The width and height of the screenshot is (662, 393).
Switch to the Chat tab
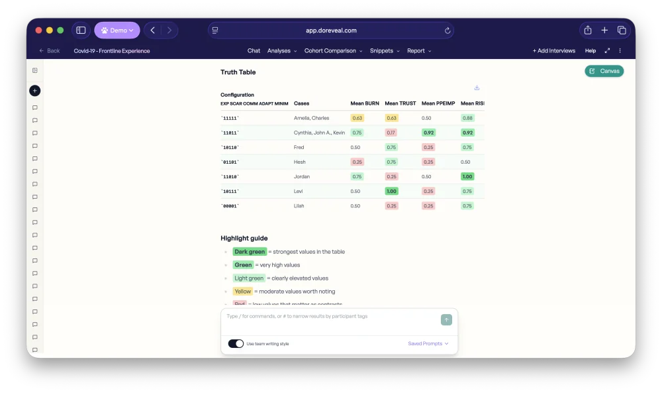click(254, 51)
